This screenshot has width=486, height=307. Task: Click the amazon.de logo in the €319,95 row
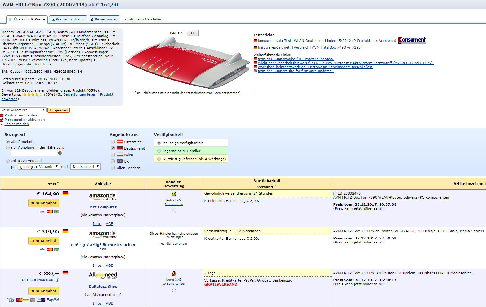[103, 234]
